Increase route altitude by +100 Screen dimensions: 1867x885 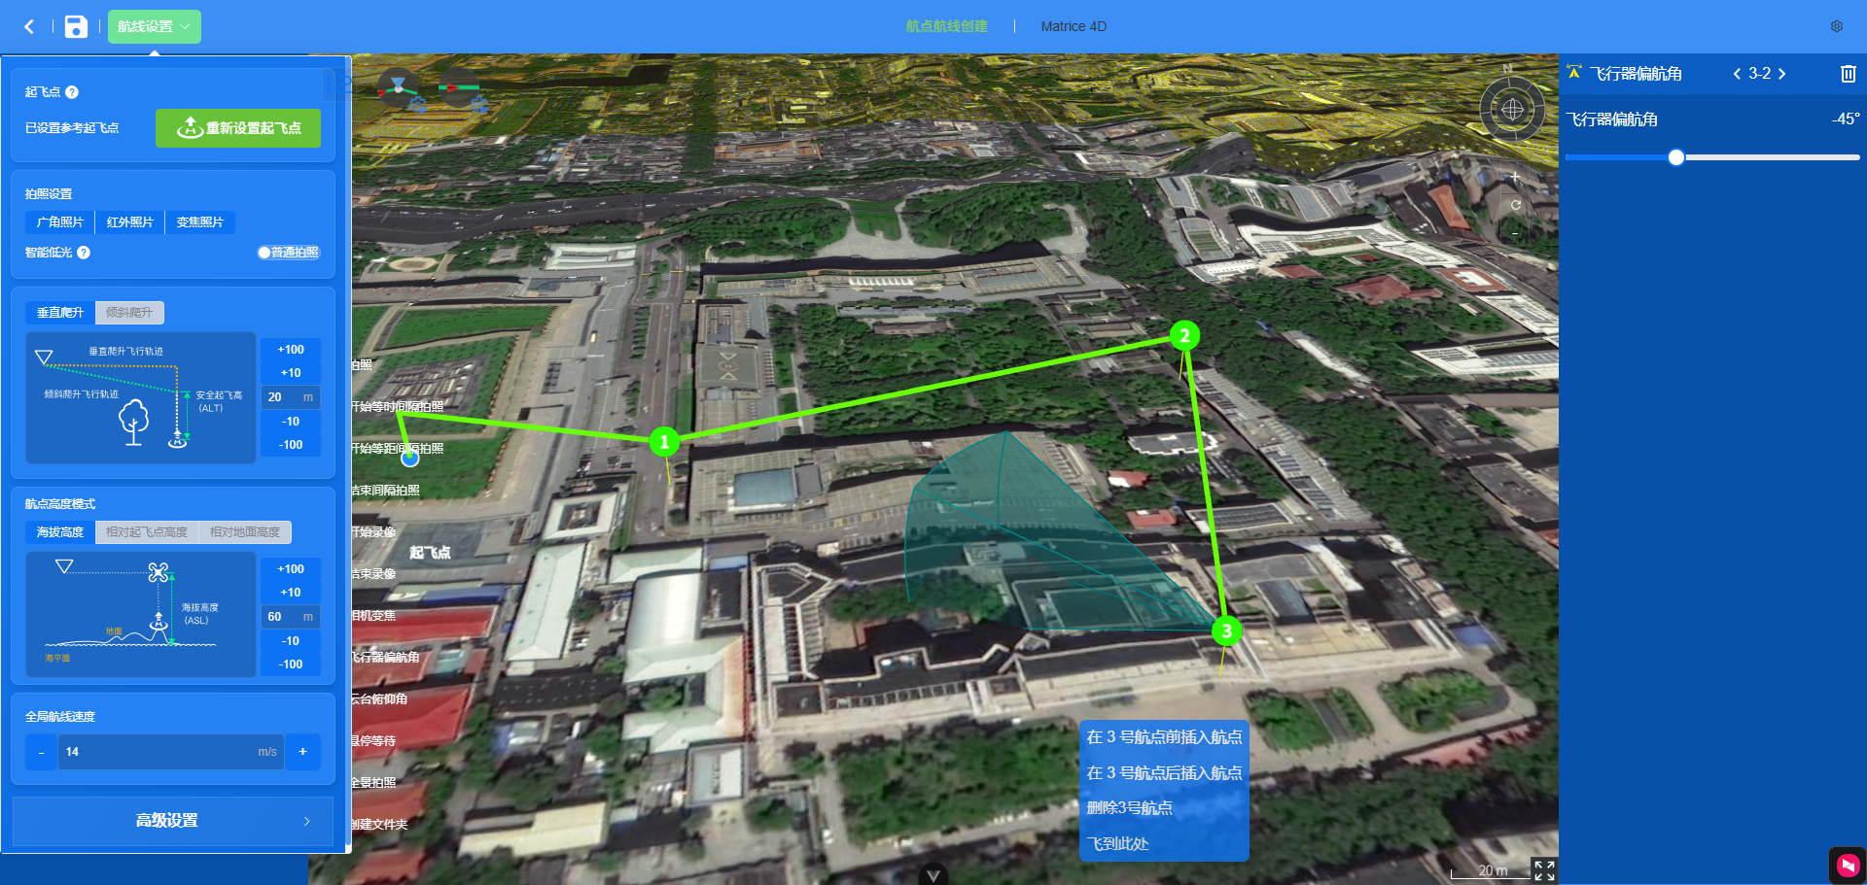click(x=291, y=569)
